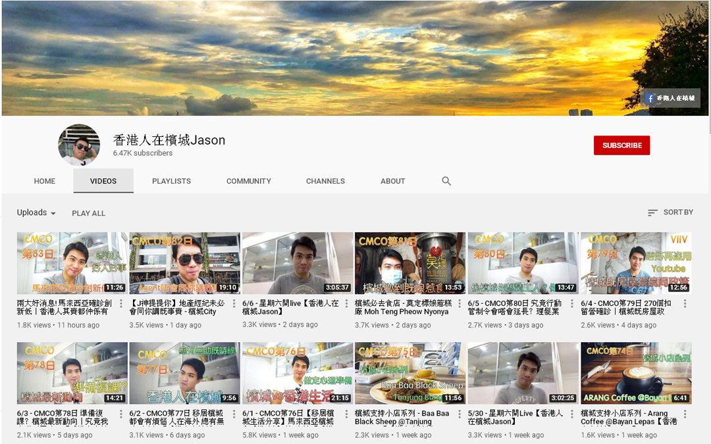Open title link 檳城支持小店系列 Arang Coffee
The image size is (711, 444).
click(629, 417)
